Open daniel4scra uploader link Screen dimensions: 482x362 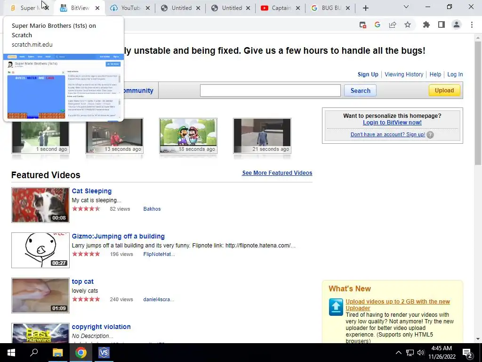click(159, 299)
